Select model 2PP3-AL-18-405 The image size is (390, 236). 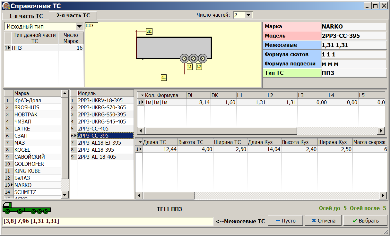(x=105, y=157)
